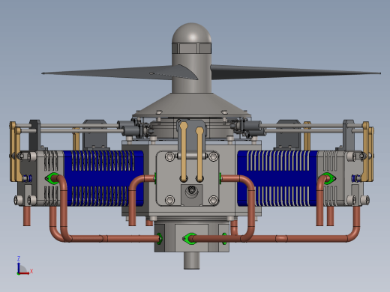
Task: Select the output shaft stub at the bottom
Action: [x=192, y=261]
